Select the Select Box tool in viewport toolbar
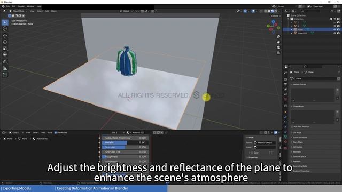Screen dimensions: 342x192 [x=5, y=22]
